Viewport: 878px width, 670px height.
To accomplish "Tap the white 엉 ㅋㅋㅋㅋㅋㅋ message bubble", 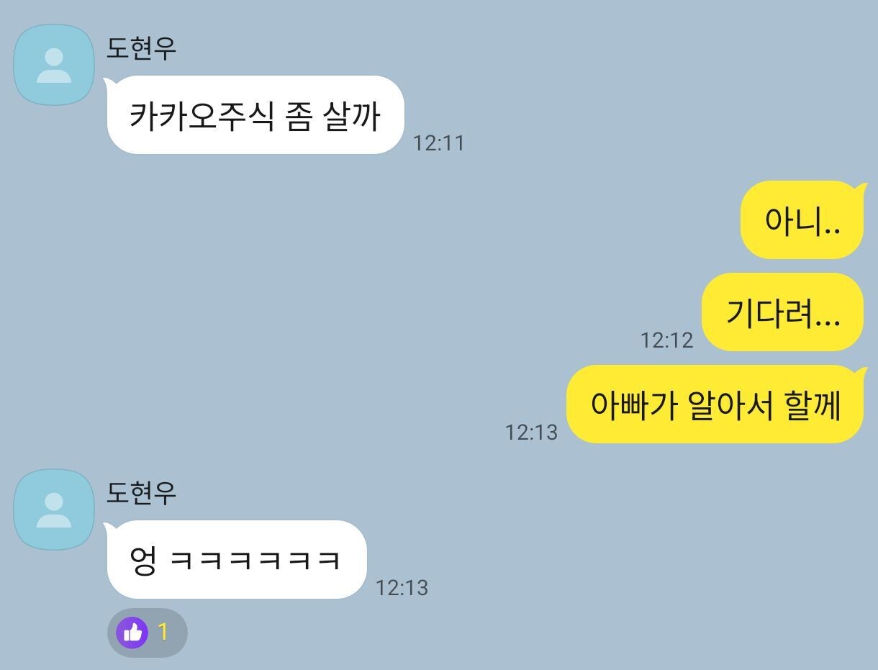I will 236,560.
